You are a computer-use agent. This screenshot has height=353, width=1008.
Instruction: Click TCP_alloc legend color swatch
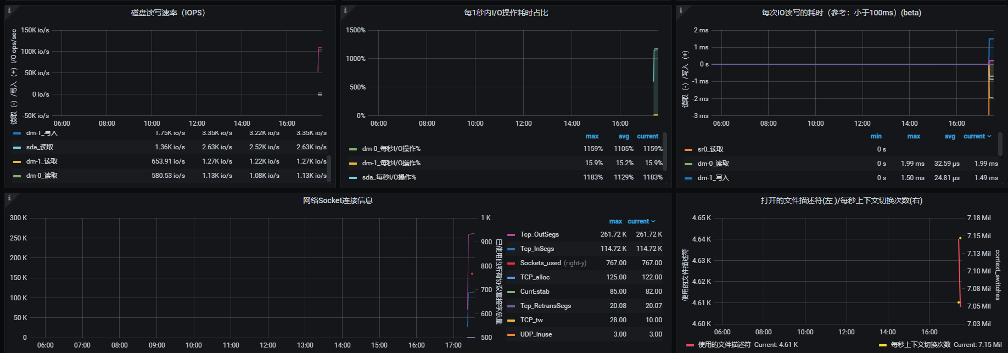click(x=511, y=278)
